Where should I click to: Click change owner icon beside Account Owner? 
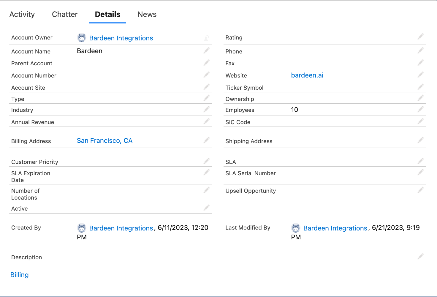tap(207, 38)
